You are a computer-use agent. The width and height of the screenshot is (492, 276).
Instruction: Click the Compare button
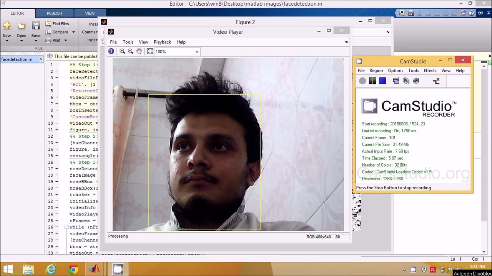click(57, 32)
